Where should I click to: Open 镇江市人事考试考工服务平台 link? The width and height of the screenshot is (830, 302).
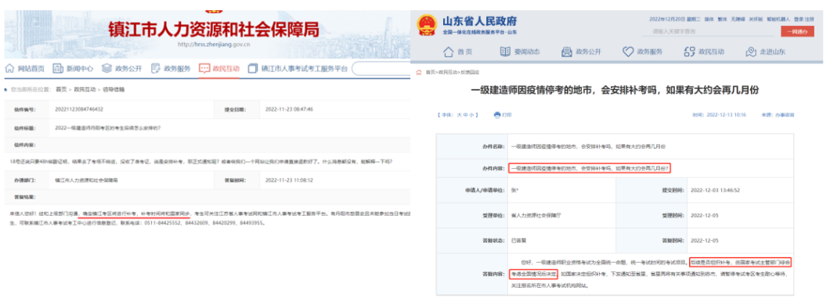pos(305,69)
